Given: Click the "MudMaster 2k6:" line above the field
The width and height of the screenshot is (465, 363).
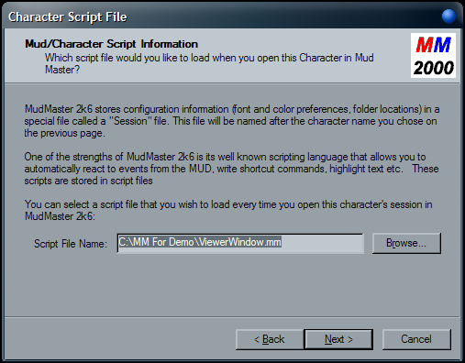Looking at the screenshot, I should point(60,216).
